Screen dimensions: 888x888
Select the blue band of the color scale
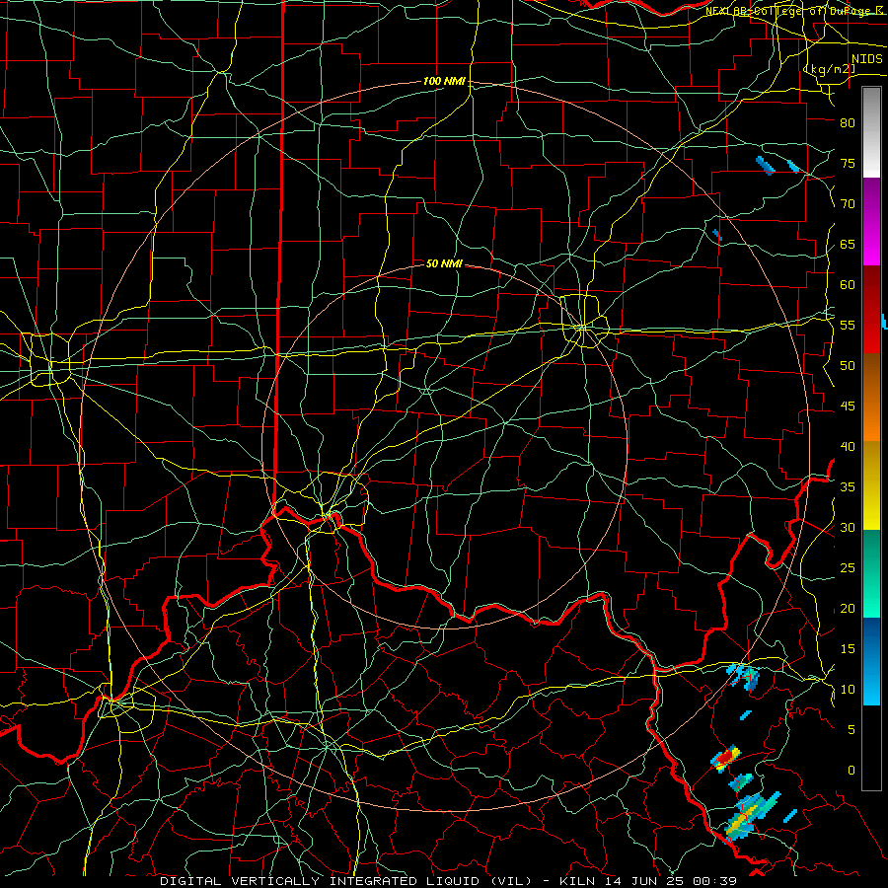coord(871,661)
